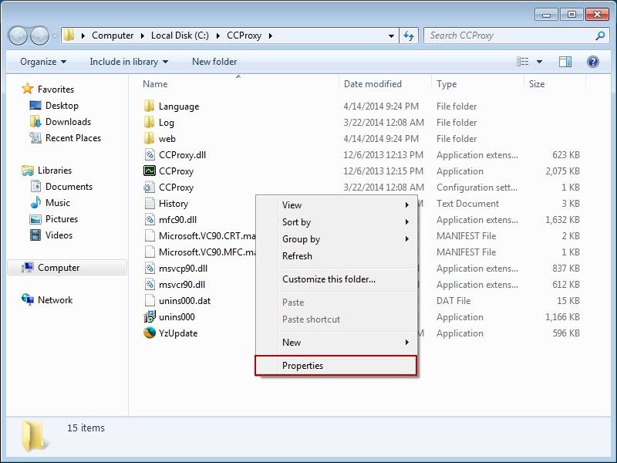Expand the arrow after Local Disk (C:)
Image resolution: width=617 pixels, height=463 pixels.
[218, 35]
